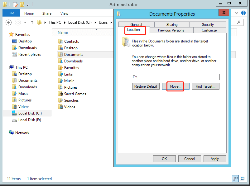The width and height of the screenshot is (250, 186).
Task: Click the New Folder icon in title bar
Action: [x=22, y=5]
